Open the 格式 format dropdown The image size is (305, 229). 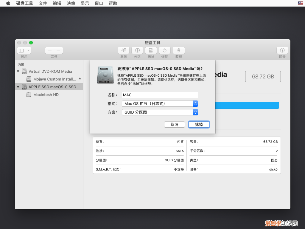coord(160,103)
